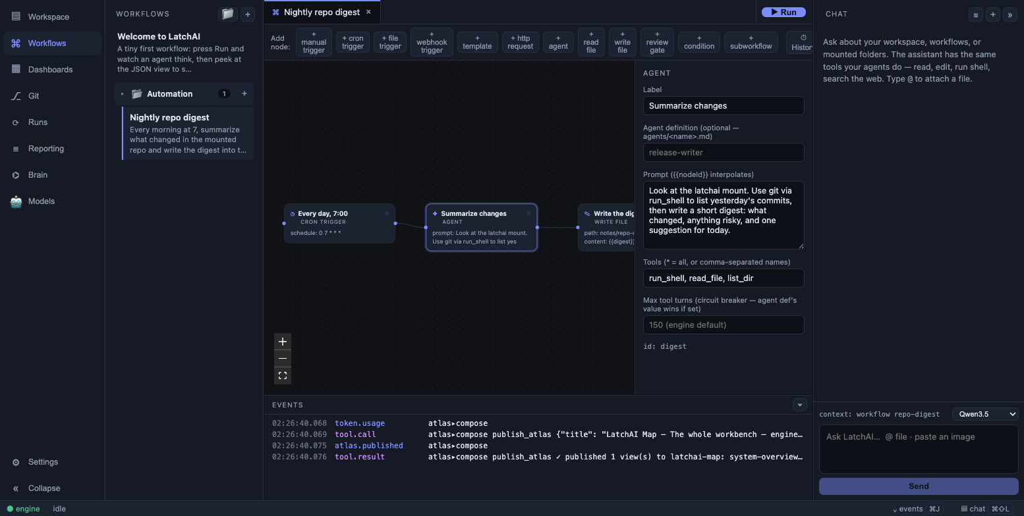
Task: Click the engine status indicator
Action: click(24, 509)
